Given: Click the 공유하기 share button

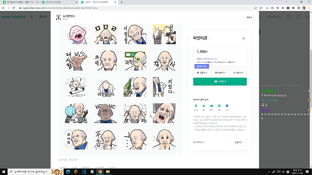Looking at the screenshot, I should tap(238, 73).
